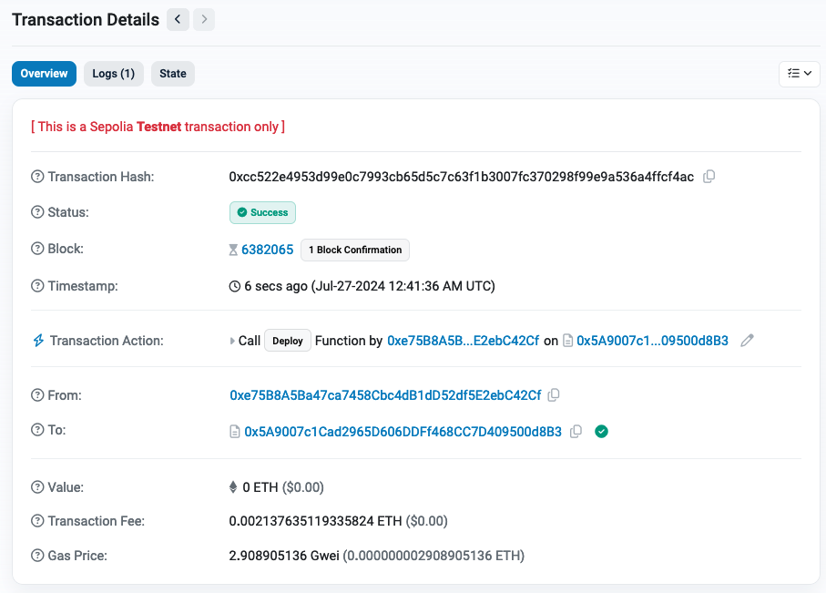The height and width of the screenshot is (593, 826).
Task: Click the green verified checkmark beside To address
Action: click(601, 431)
